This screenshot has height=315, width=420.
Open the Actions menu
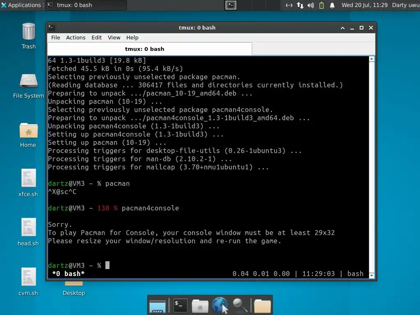(x=75, y=37)
